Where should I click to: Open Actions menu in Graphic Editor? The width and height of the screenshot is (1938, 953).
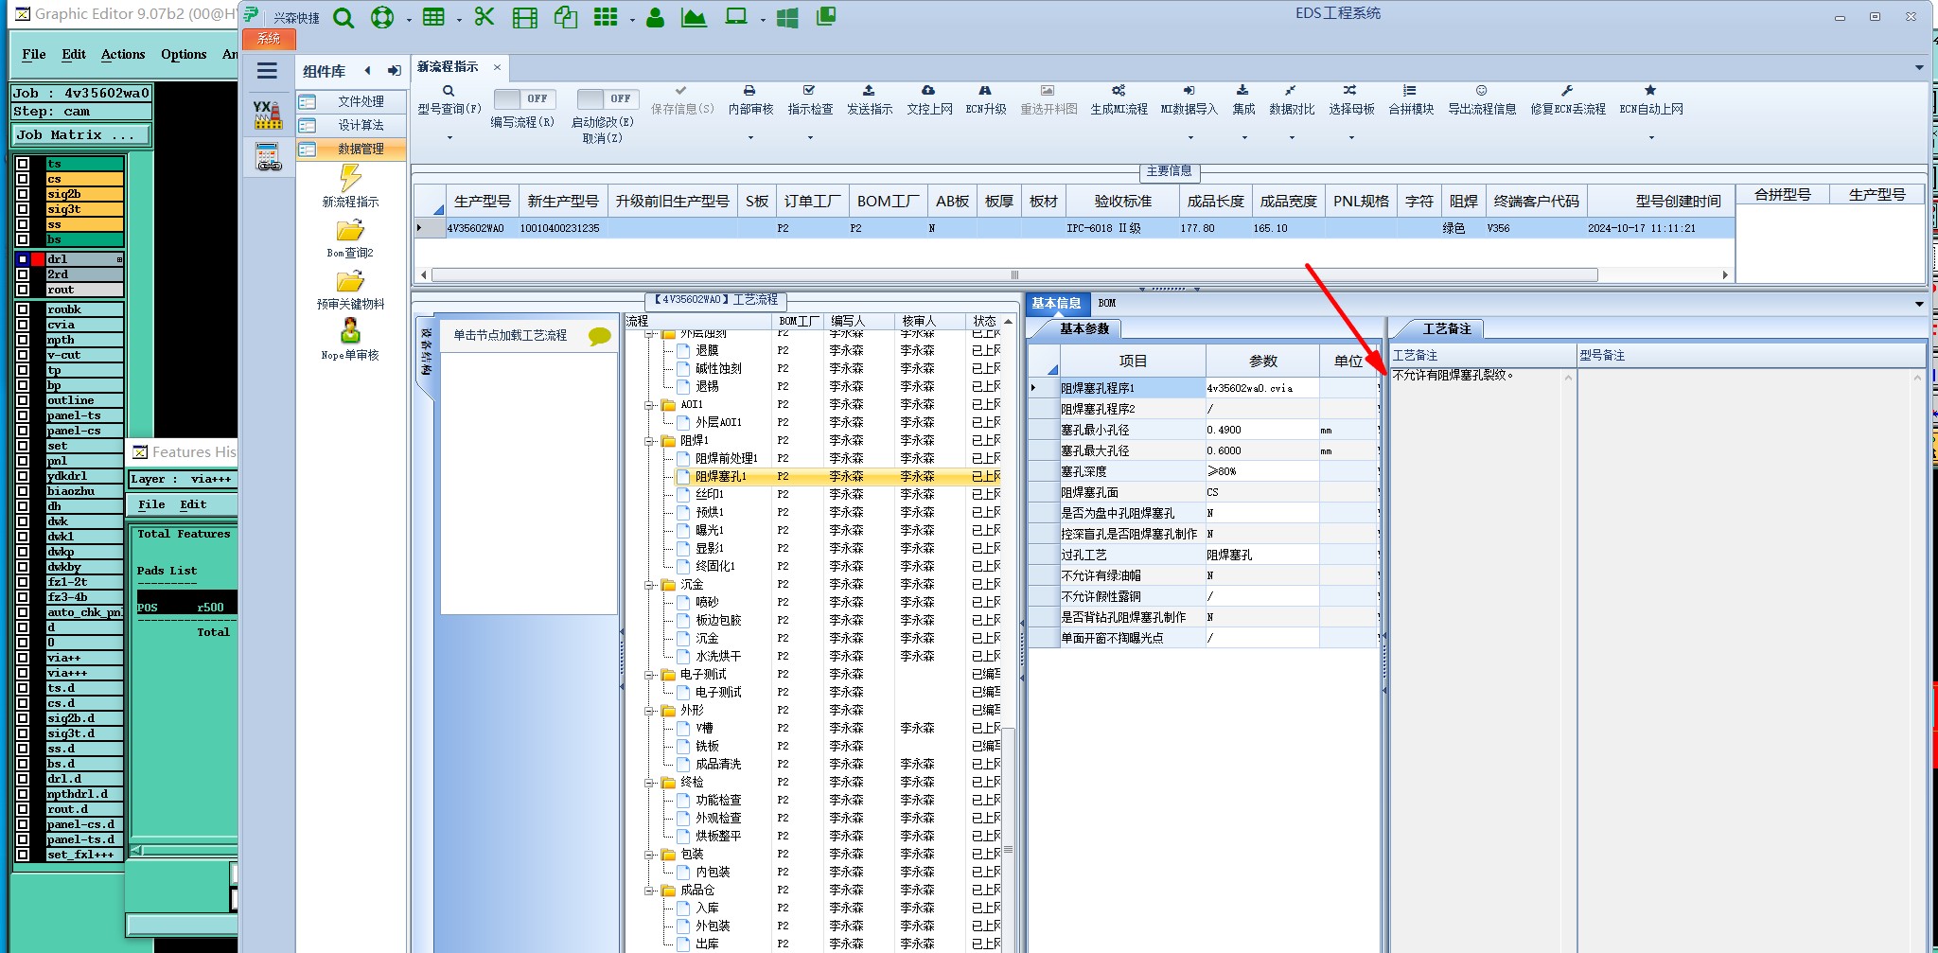click(x=123, y=54)
